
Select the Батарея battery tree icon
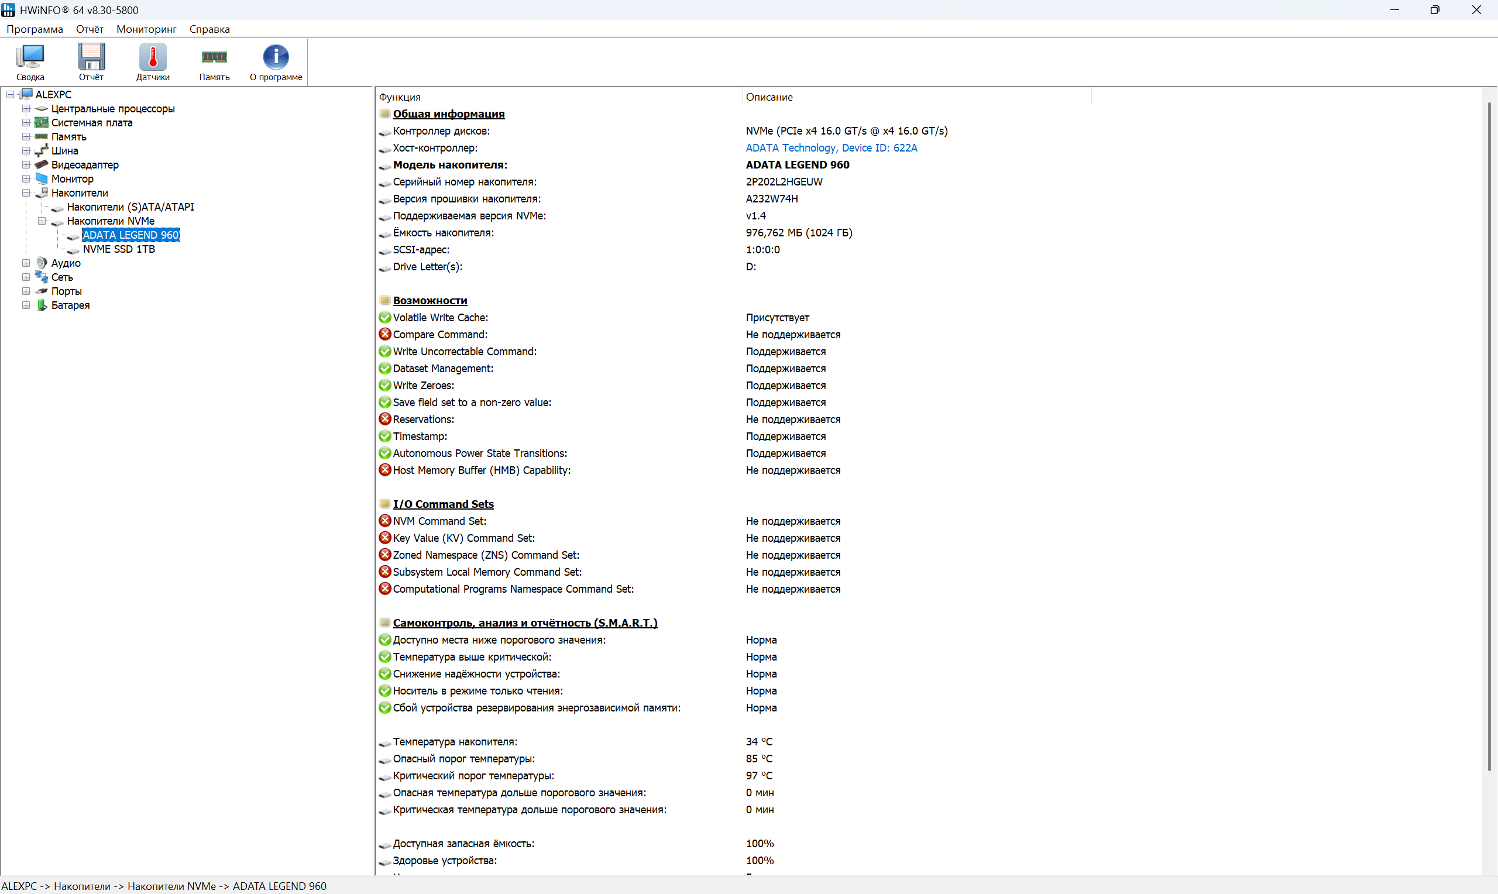pos(42,305)
